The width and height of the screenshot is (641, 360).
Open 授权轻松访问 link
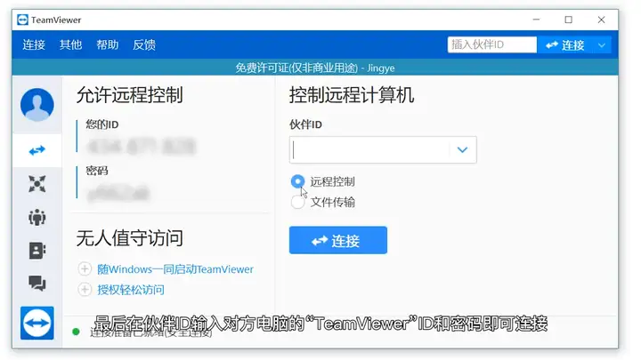[131, 290]
